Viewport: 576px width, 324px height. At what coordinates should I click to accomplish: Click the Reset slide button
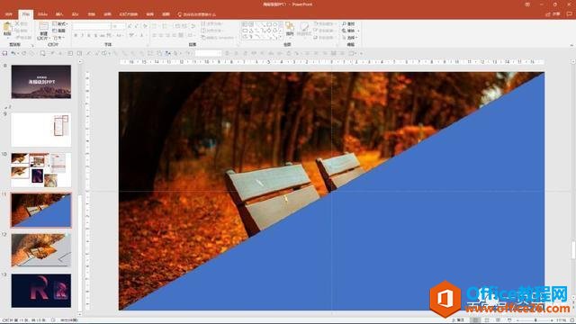[x=59, y=31]
